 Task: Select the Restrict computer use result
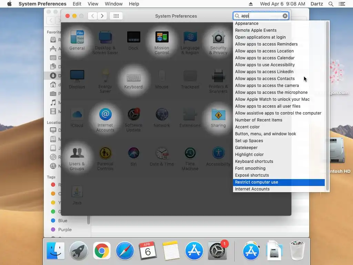point(279,182)
